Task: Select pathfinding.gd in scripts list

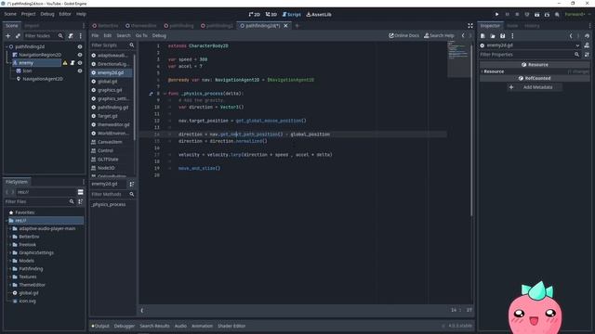Action: [x=112, y=108]
